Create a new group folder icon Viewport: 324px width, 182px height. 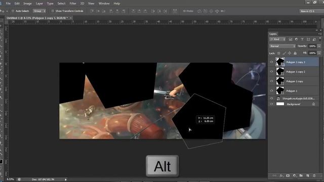coord(301,175)
